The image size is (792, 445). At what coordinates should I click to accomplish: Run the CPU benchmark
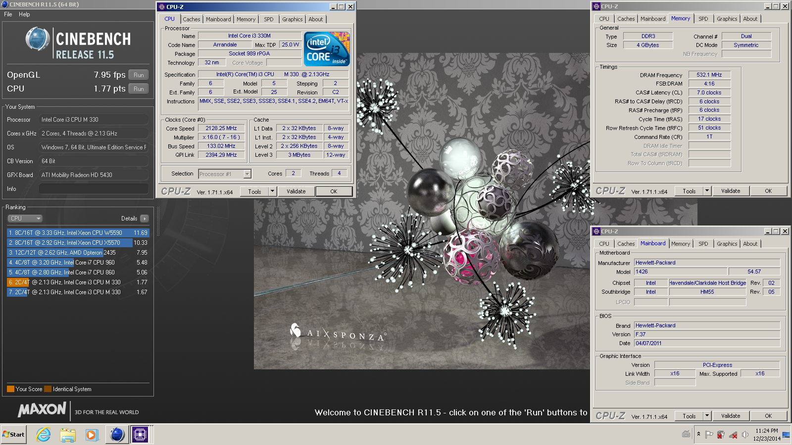coord(139,89)
